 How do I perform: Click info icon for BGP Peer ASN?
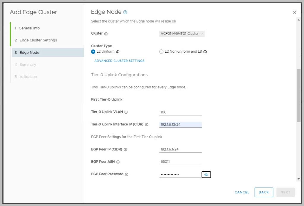pos(118,162)
